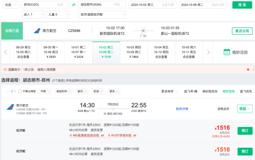Open the 往返 trip type dropdown
This screenshot has width=255, height=160.
11,5
